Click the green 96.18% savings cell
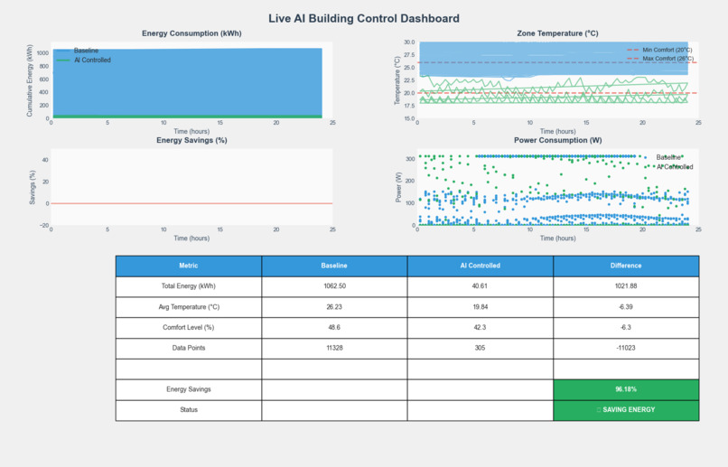The width and height of the screenshot is (728, 467). 626,389
